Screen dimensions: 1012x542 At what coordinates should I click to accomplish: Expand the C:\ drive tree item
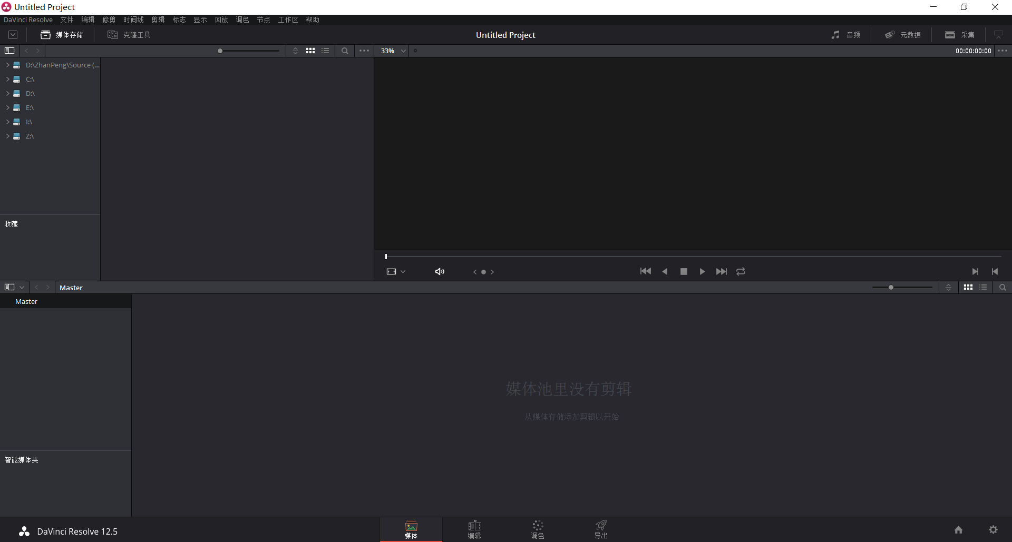tap(8, 80)
